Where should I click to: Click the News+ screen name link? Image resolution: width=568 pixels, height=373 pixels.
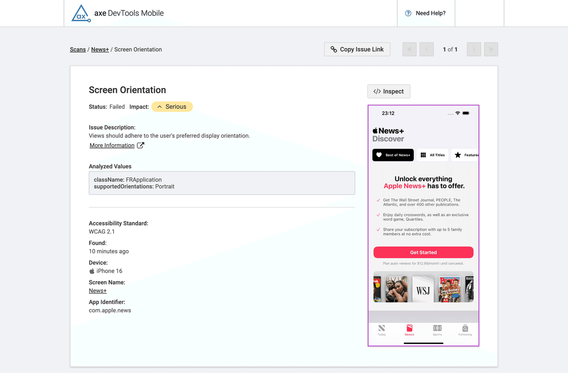pos(98,291)
